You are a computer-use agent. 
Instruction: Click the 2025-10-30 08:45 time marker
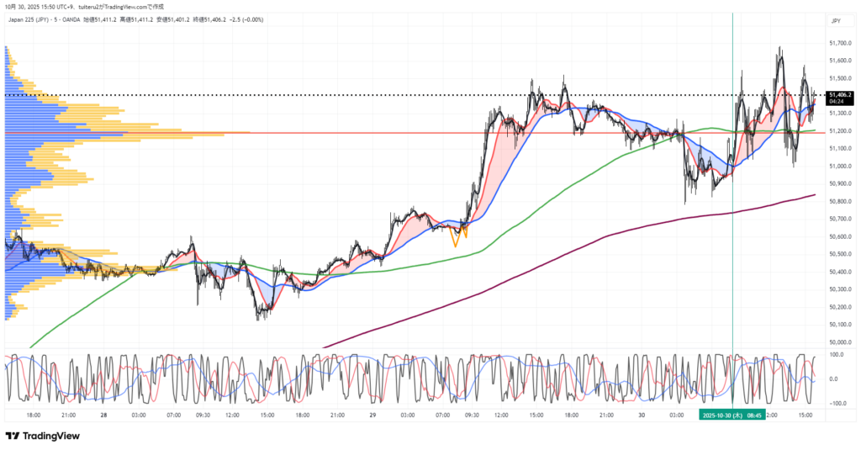click(732, 415)
